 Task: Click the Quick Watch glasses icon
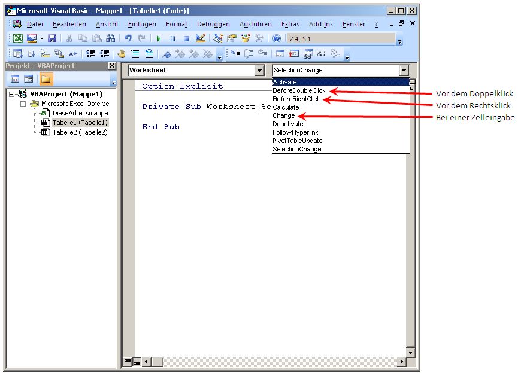(x=322, y=54)
